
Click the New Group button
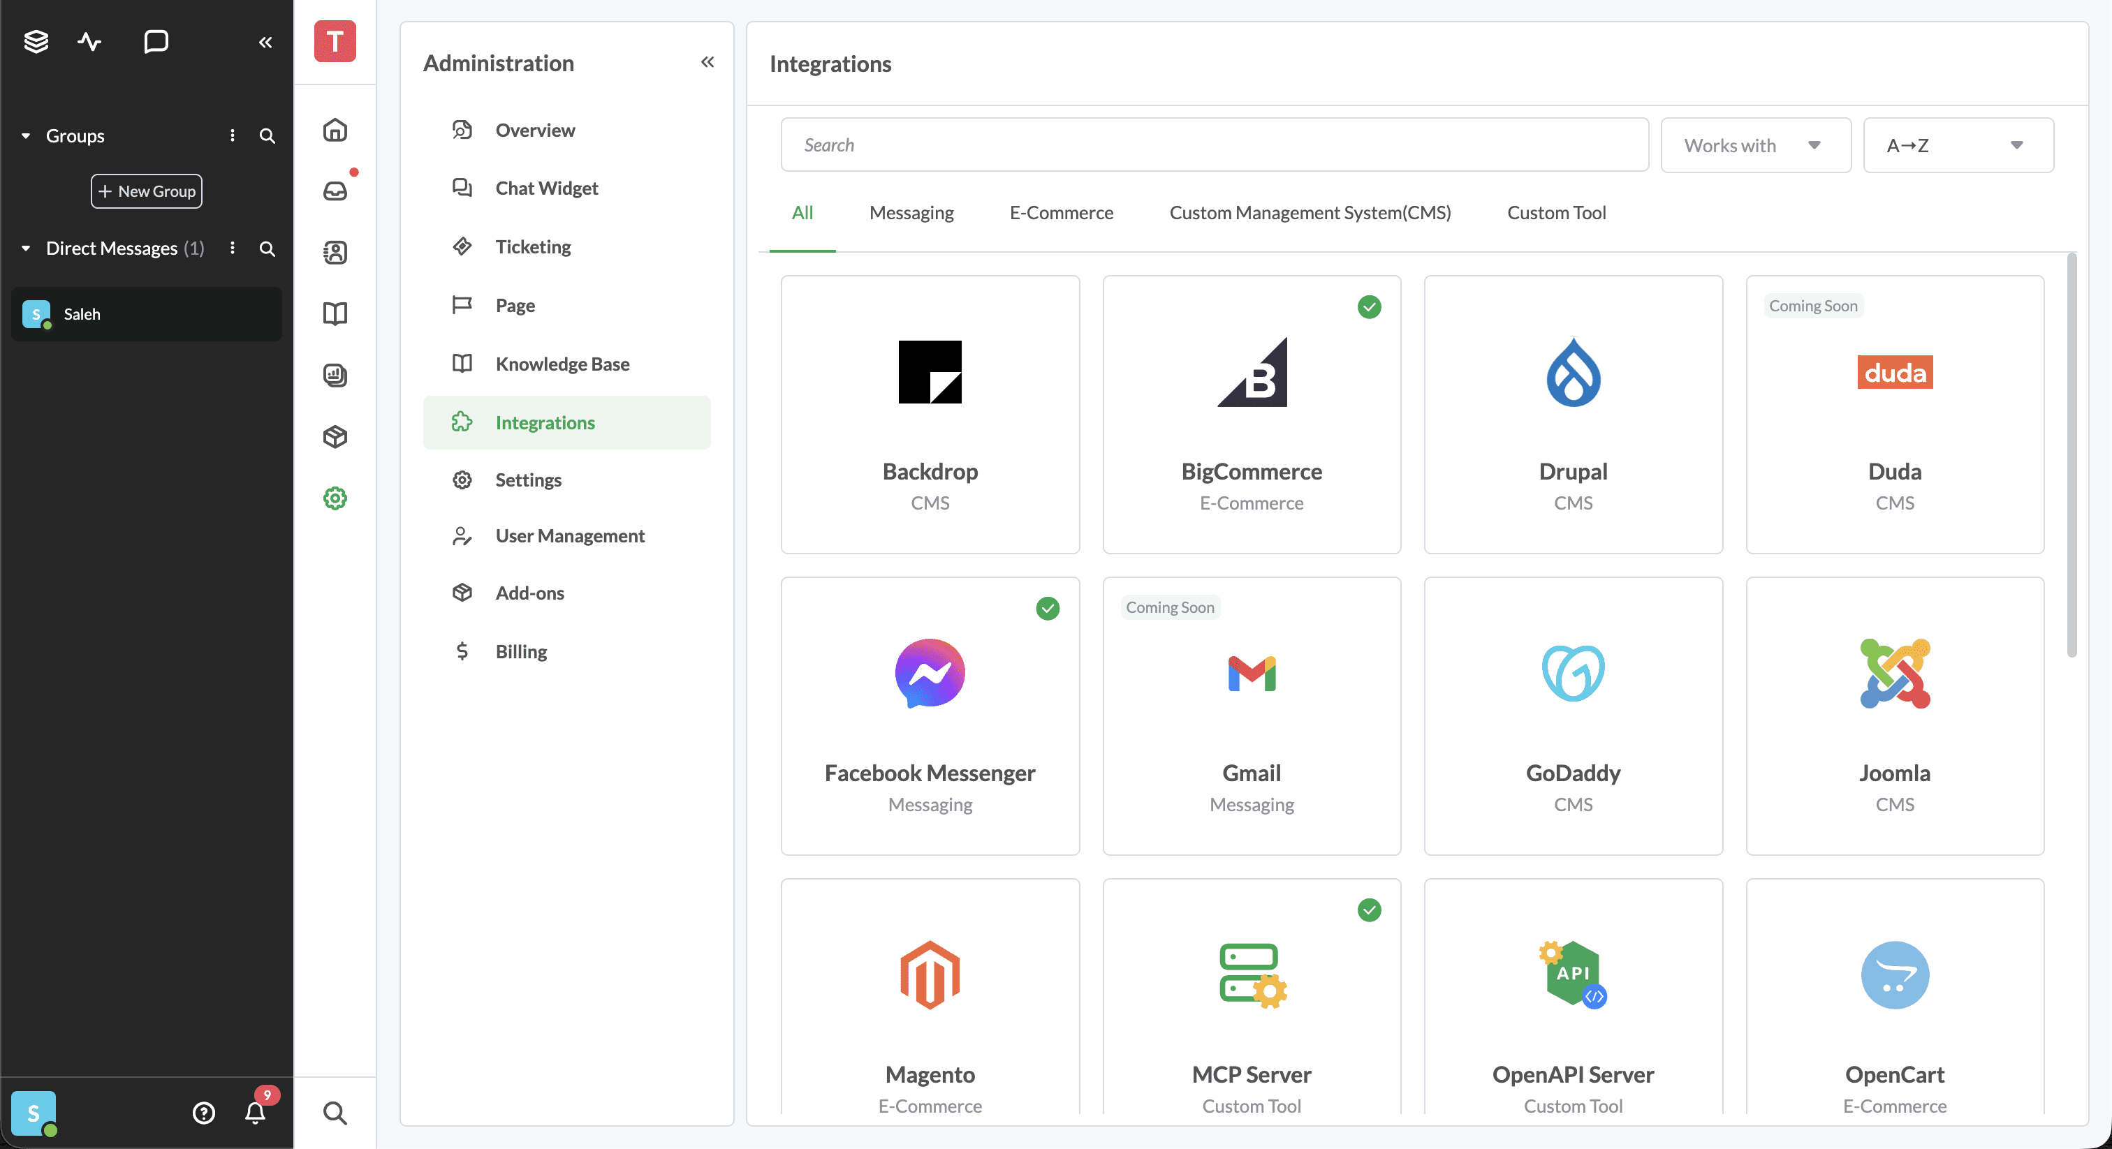click(x=147, y=191)
